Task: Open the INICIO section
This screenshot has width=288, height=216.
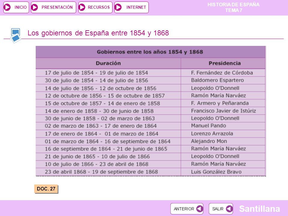Action: [x=16, y=7]
